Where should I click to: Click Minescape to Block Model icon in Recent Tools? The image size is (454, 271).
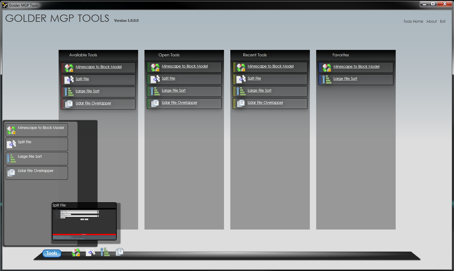pos(241,67)
